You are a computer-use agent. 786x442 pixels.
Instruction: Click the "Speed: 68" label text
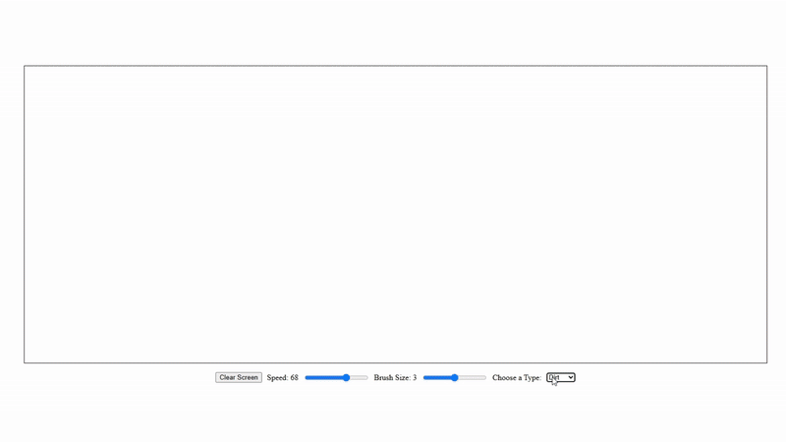click(x=282, y=377)
